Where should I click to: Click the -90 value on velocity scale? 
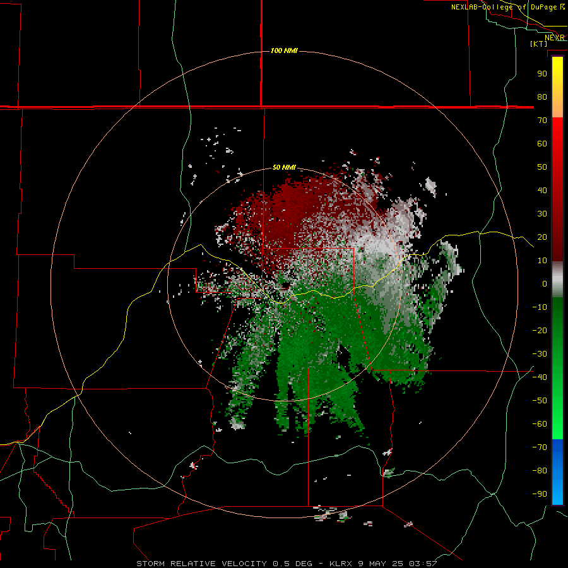click(540, 494)
